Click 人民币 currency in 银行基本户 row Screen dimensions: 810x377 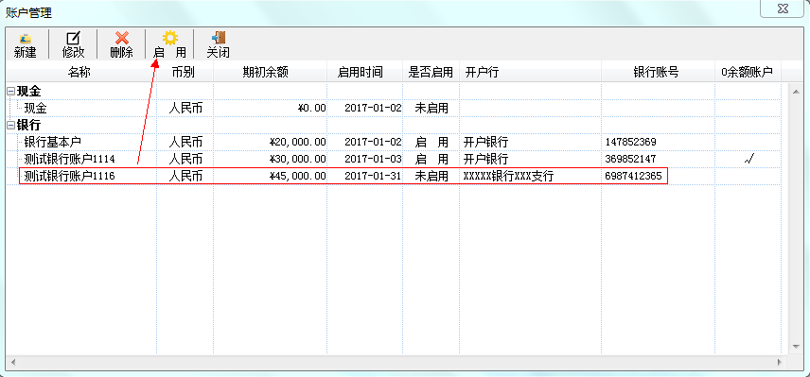point(185,142)
